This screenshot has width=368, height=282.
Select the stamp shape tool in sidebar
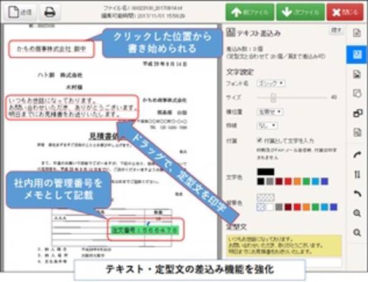(x=357, y=93)
